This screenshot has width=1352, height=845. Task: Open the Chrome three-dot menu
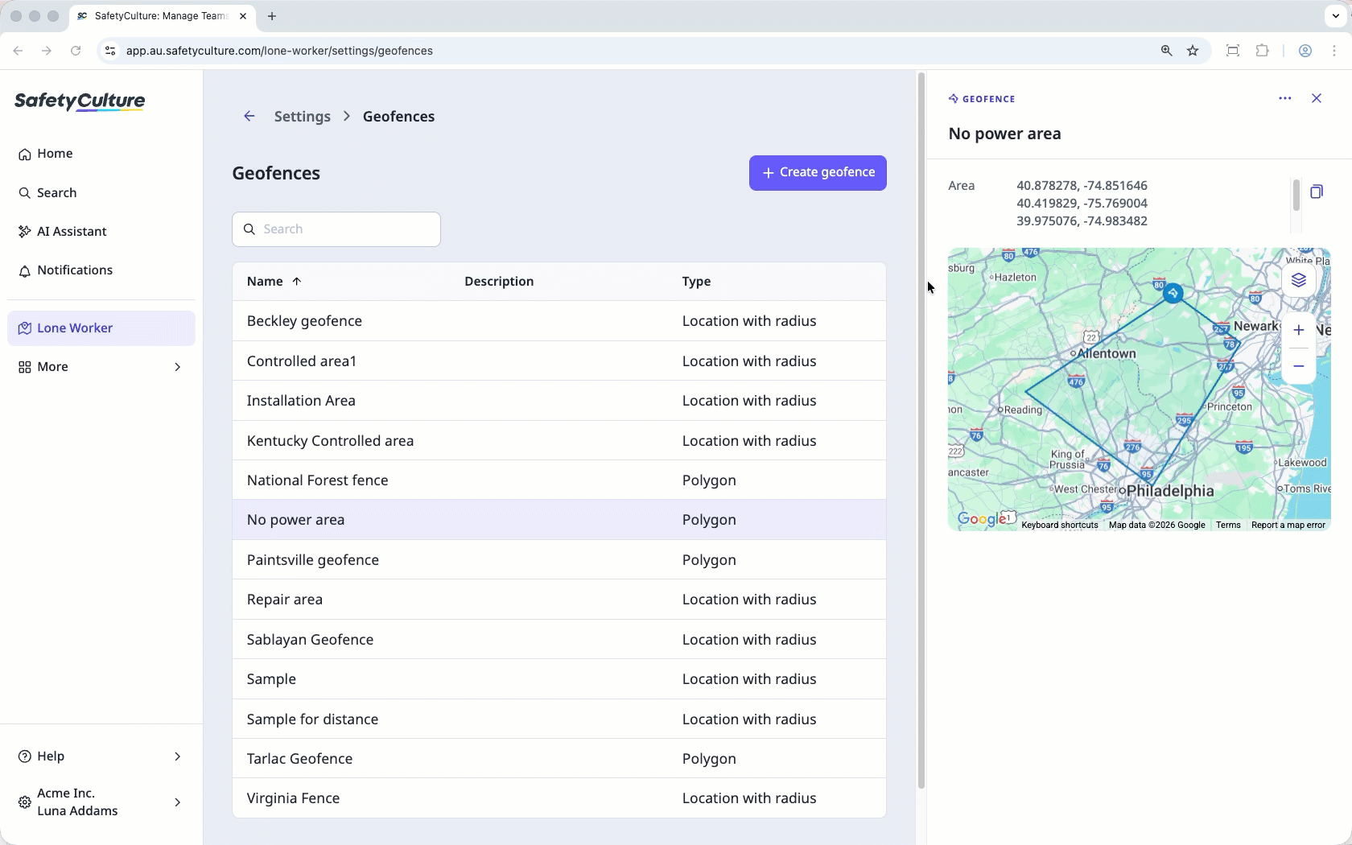(1334, 51)
